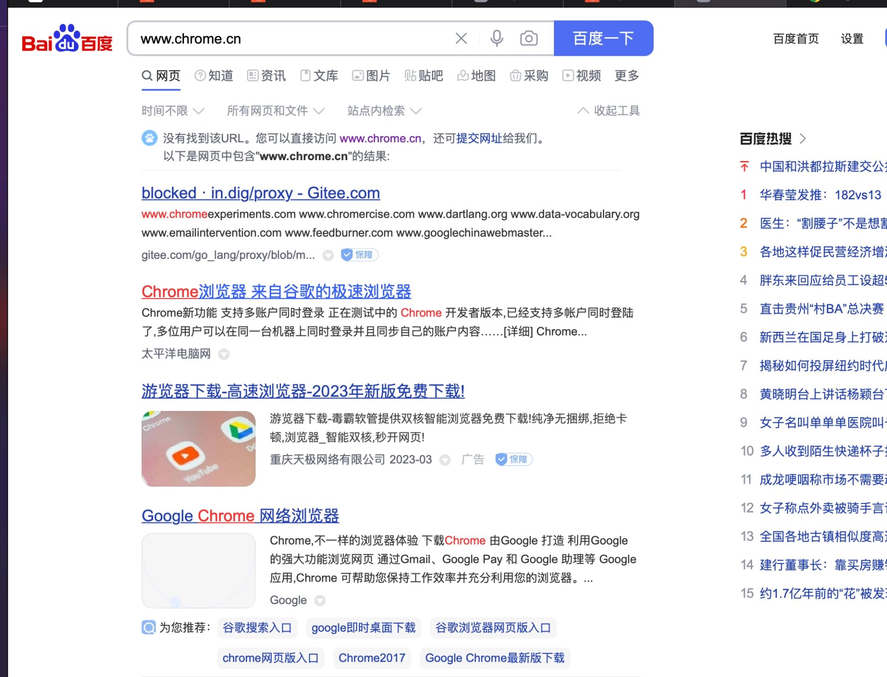Open hot search 胖东来回应给员工设超
Viewport: 887px width, 677px height.
click(822, 281)
